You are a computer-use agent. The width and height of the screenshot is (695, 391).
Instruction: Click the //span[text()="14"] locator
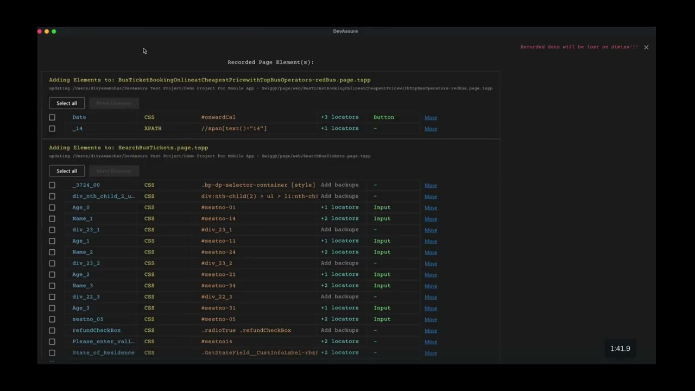(234, 128)
